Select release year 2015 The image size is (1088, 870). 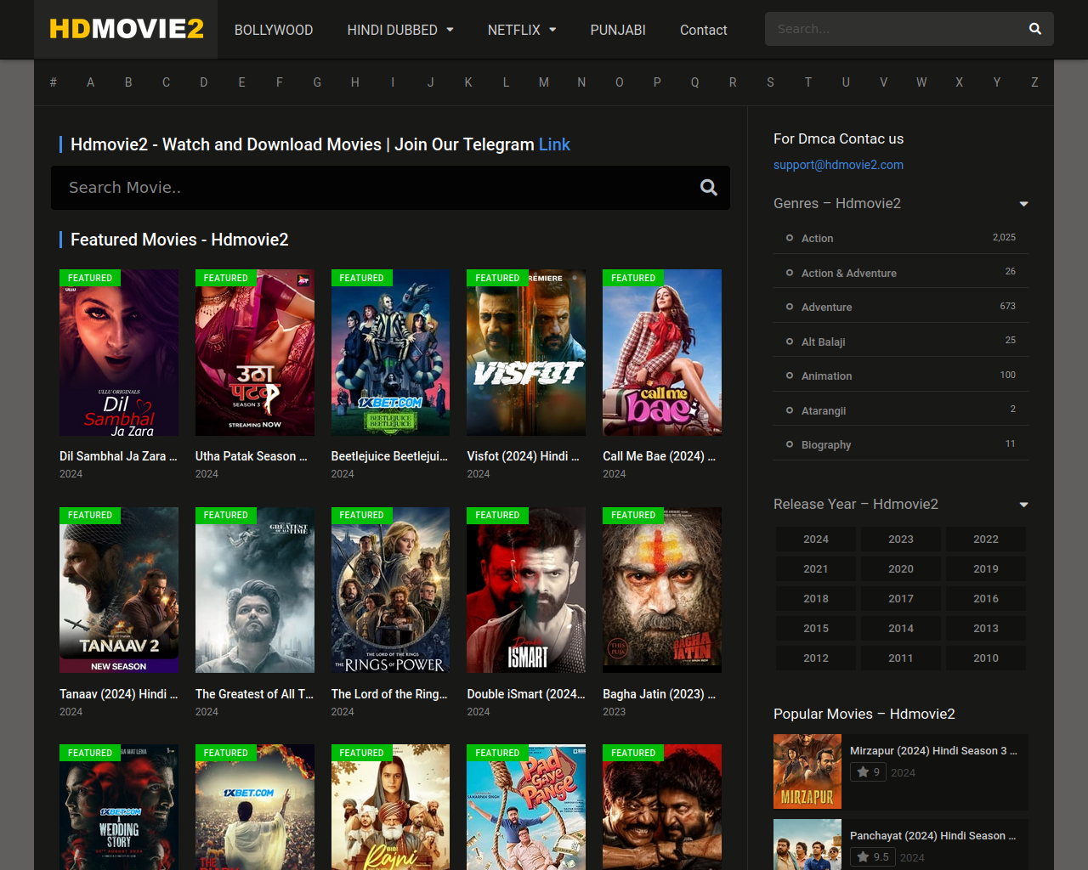pos(816,629)
